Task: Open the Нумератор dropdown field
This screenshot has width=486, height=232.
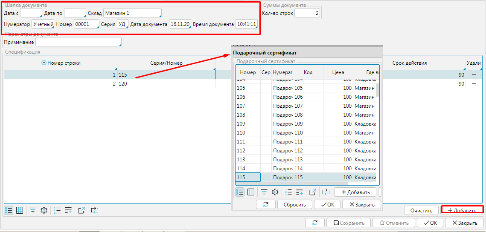Action: point(43,24)
